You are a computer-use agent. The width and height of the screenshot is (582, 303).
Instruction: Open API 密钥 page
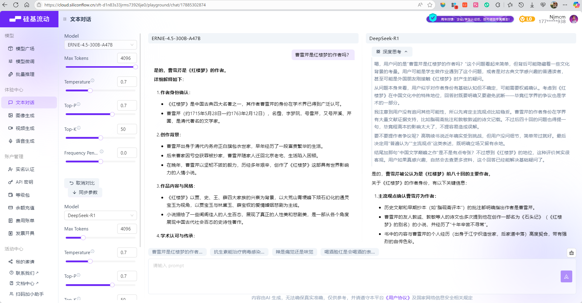click(29, 182)
